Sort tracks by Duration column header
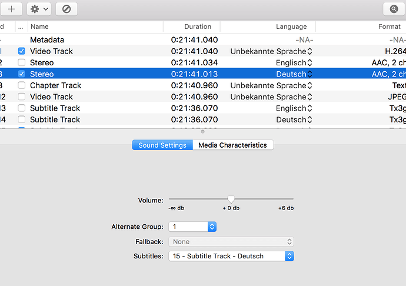This screenshot has height=286, width=406. 197,26
